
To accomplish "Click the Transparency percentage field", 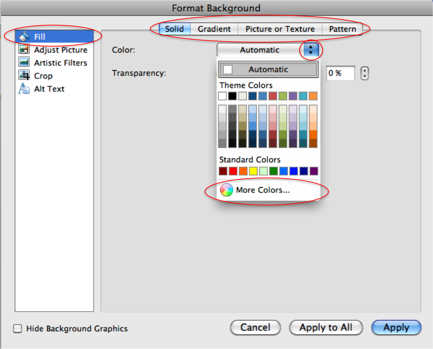I will [x=340, y=73].
